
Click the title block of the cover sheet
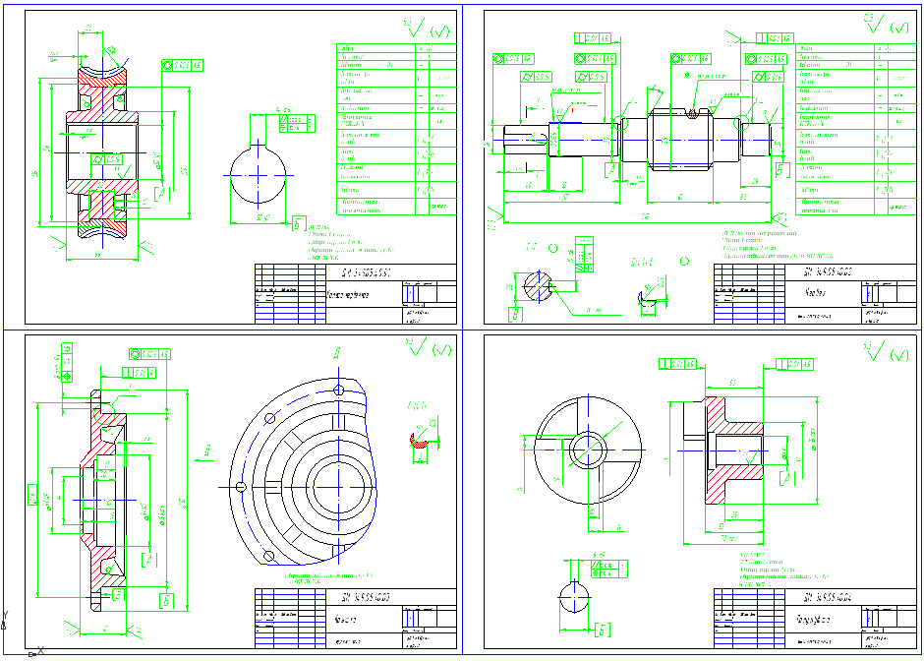coord(355,619)
